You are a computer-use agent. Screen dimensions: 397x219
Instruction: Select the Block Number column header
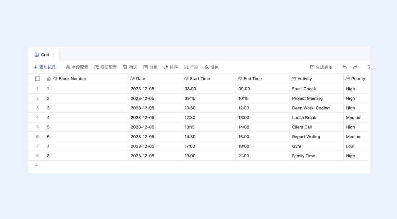click(86, 79)
